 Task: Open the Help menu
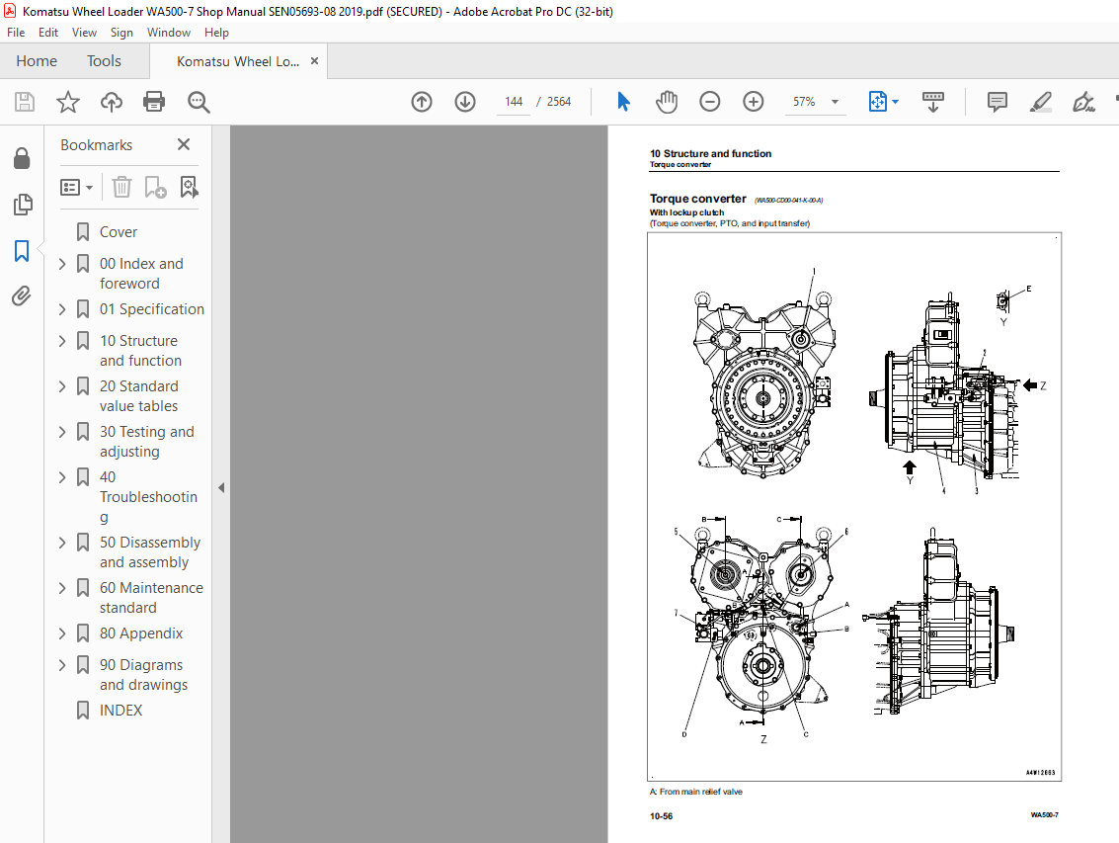click(x=216, y=33)
